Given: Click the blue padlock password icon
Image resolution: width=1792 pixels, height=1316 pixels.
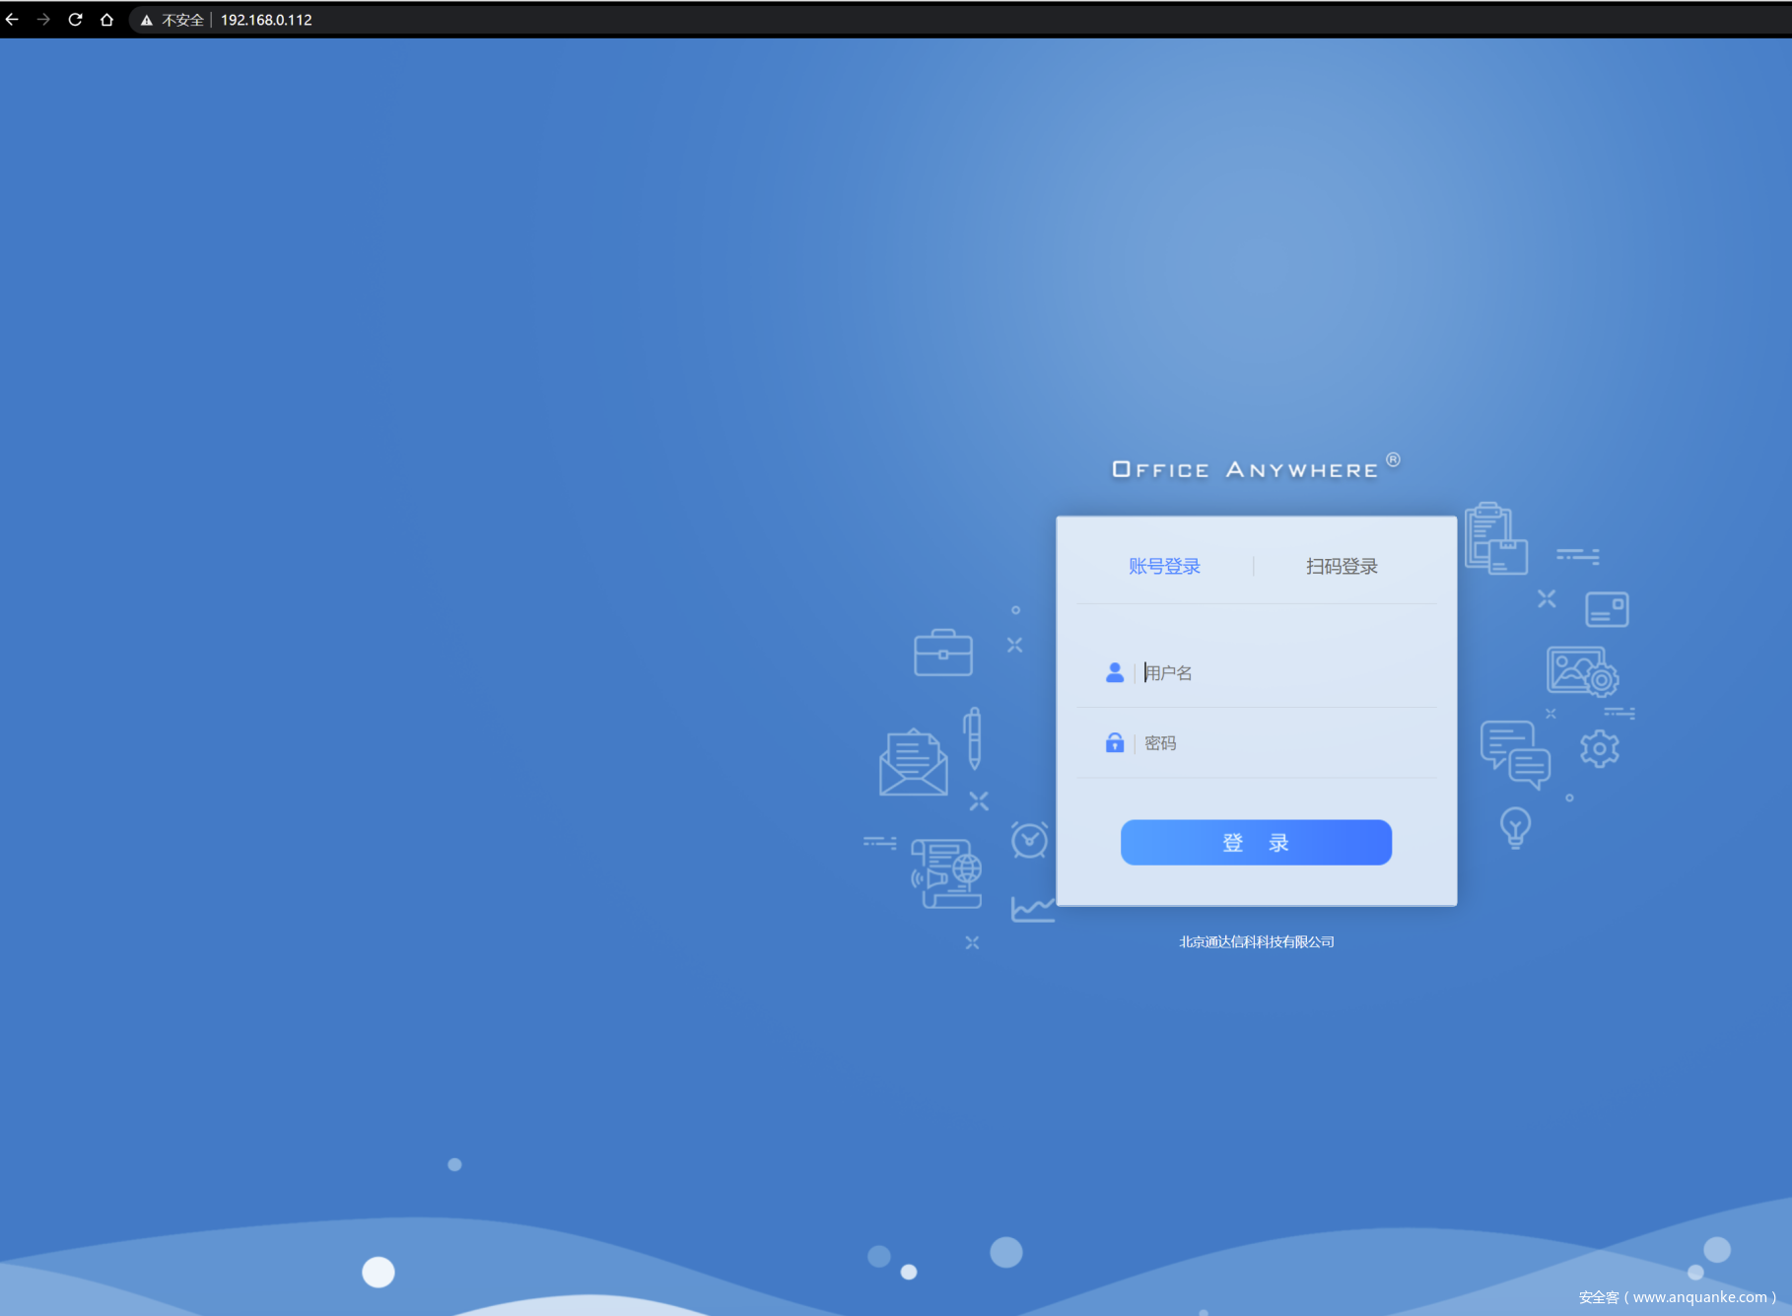Looking at the screenshot, I should (x=1114, y=743).
